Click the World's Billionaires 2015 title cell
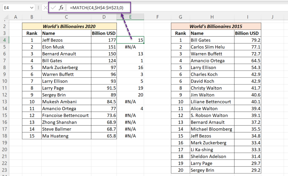 pyautogui.click(x=216, y=26)
